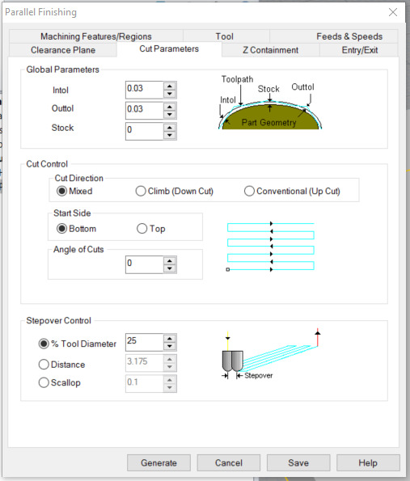This screenshot has width=410, height=481.
Task: Click the Angle of Cuts field
Action: (144, 264)
